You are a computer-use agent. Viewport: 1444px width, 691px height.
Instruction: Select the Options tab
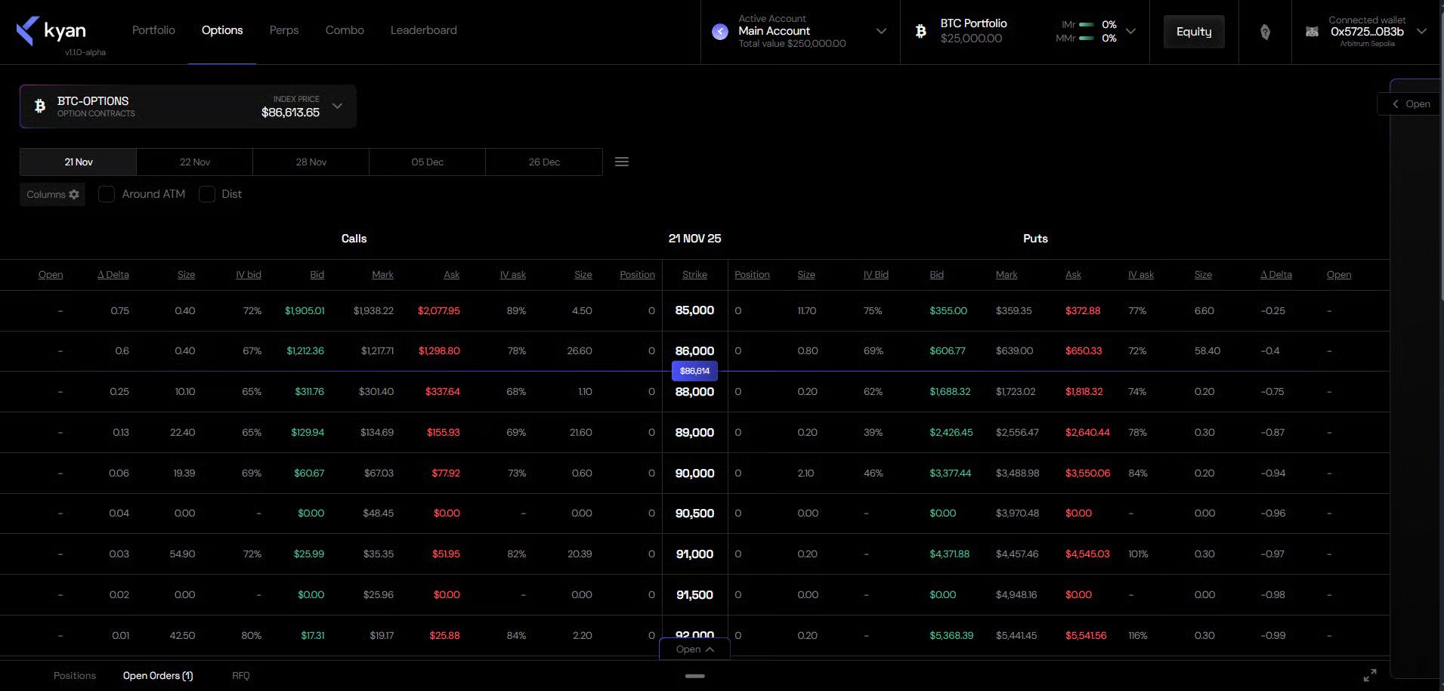pyautogui.click(x=222, y=30)
